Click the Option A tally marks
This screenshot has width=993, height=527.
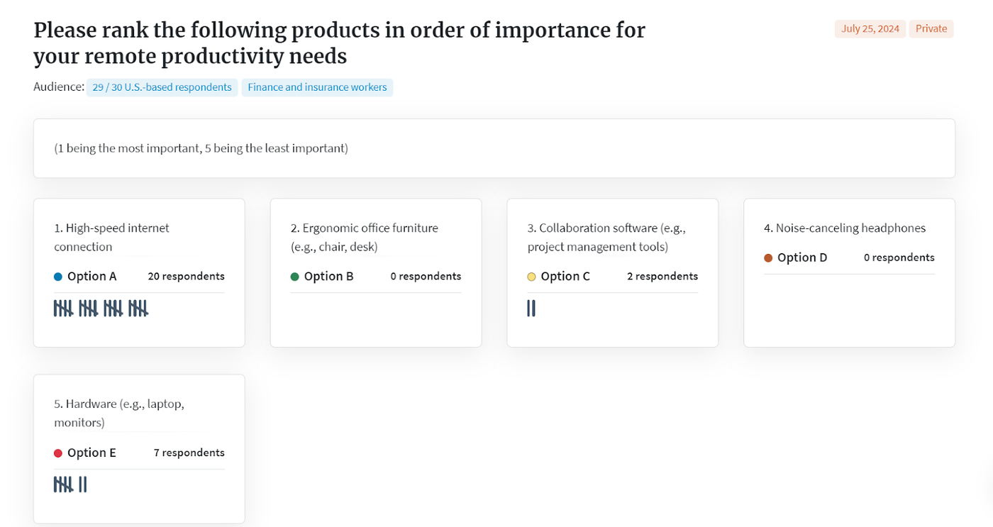click(101, 309)
